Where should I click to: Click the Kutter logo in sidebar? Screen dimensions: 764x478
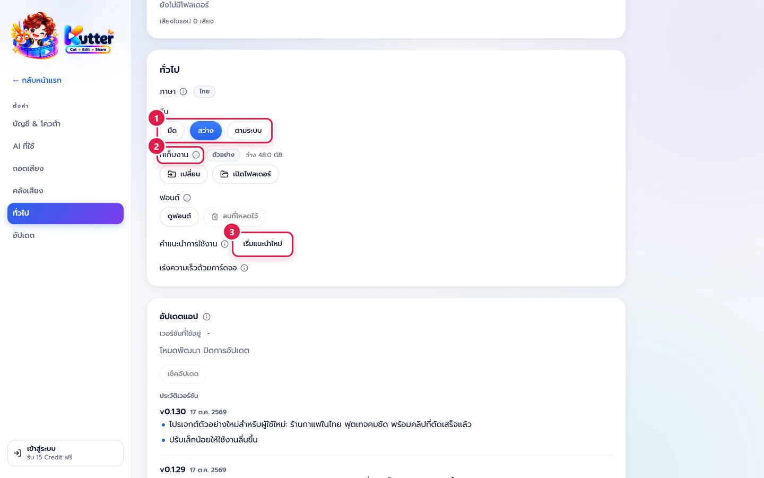[x=63, y=36]
